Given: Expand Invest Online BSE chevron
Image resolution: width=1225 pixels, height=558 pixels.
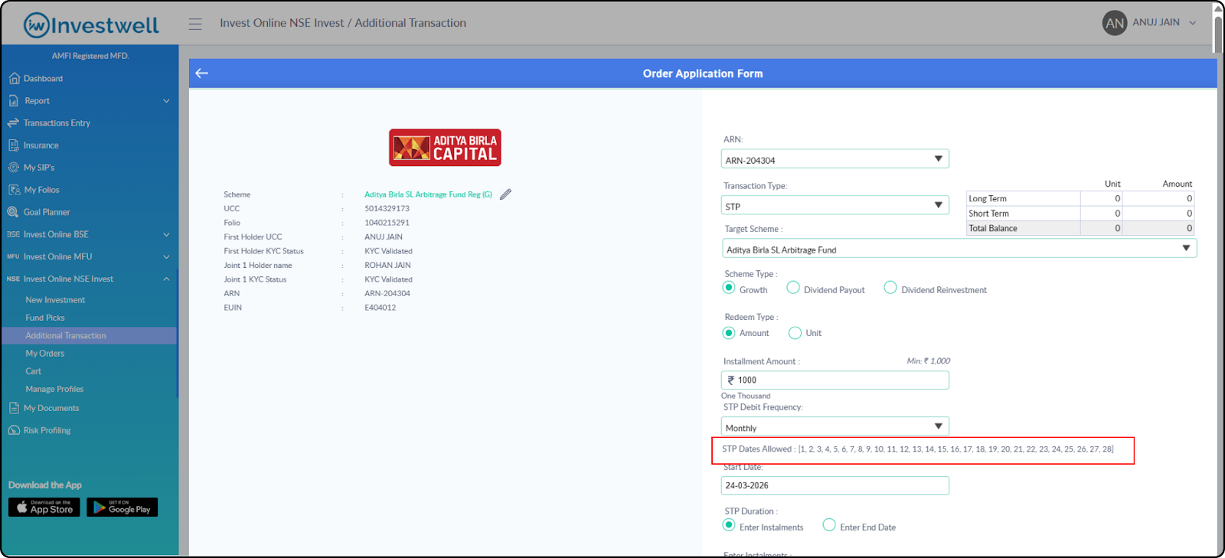Looking at the screenshot, I should point(167,235).
